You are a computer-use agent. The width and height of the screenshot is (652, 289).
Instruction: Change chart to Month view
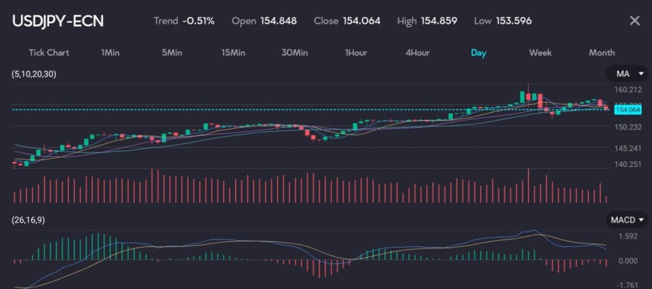601,53
